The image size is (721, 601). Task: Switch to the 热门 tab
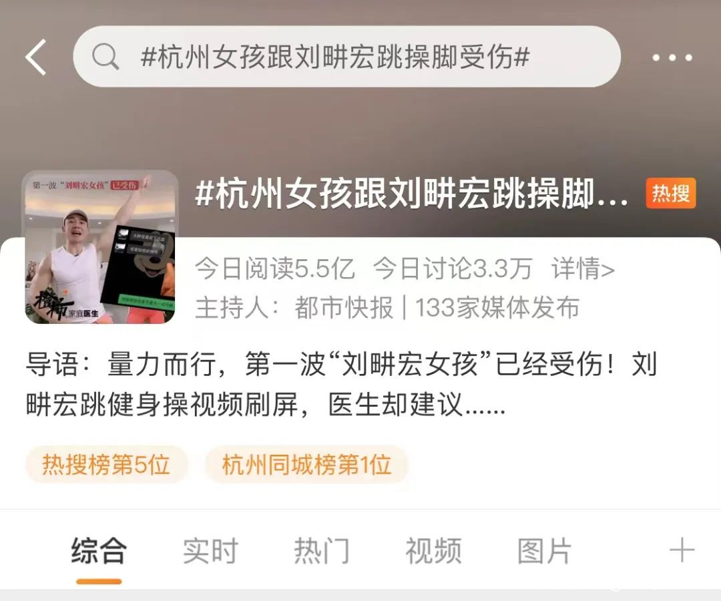(322, 550)
